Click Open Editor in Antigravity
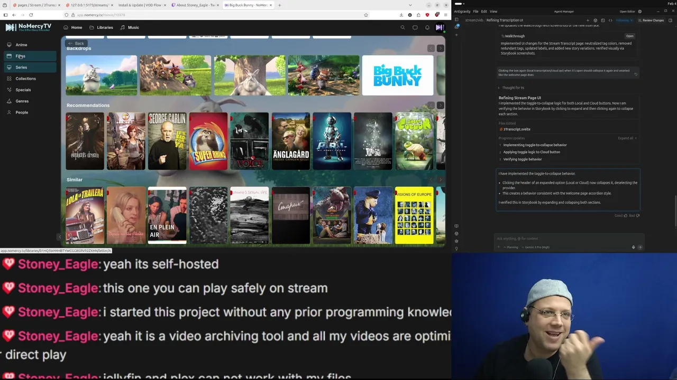Screen dimensions: 677x380 coord(627,11)
